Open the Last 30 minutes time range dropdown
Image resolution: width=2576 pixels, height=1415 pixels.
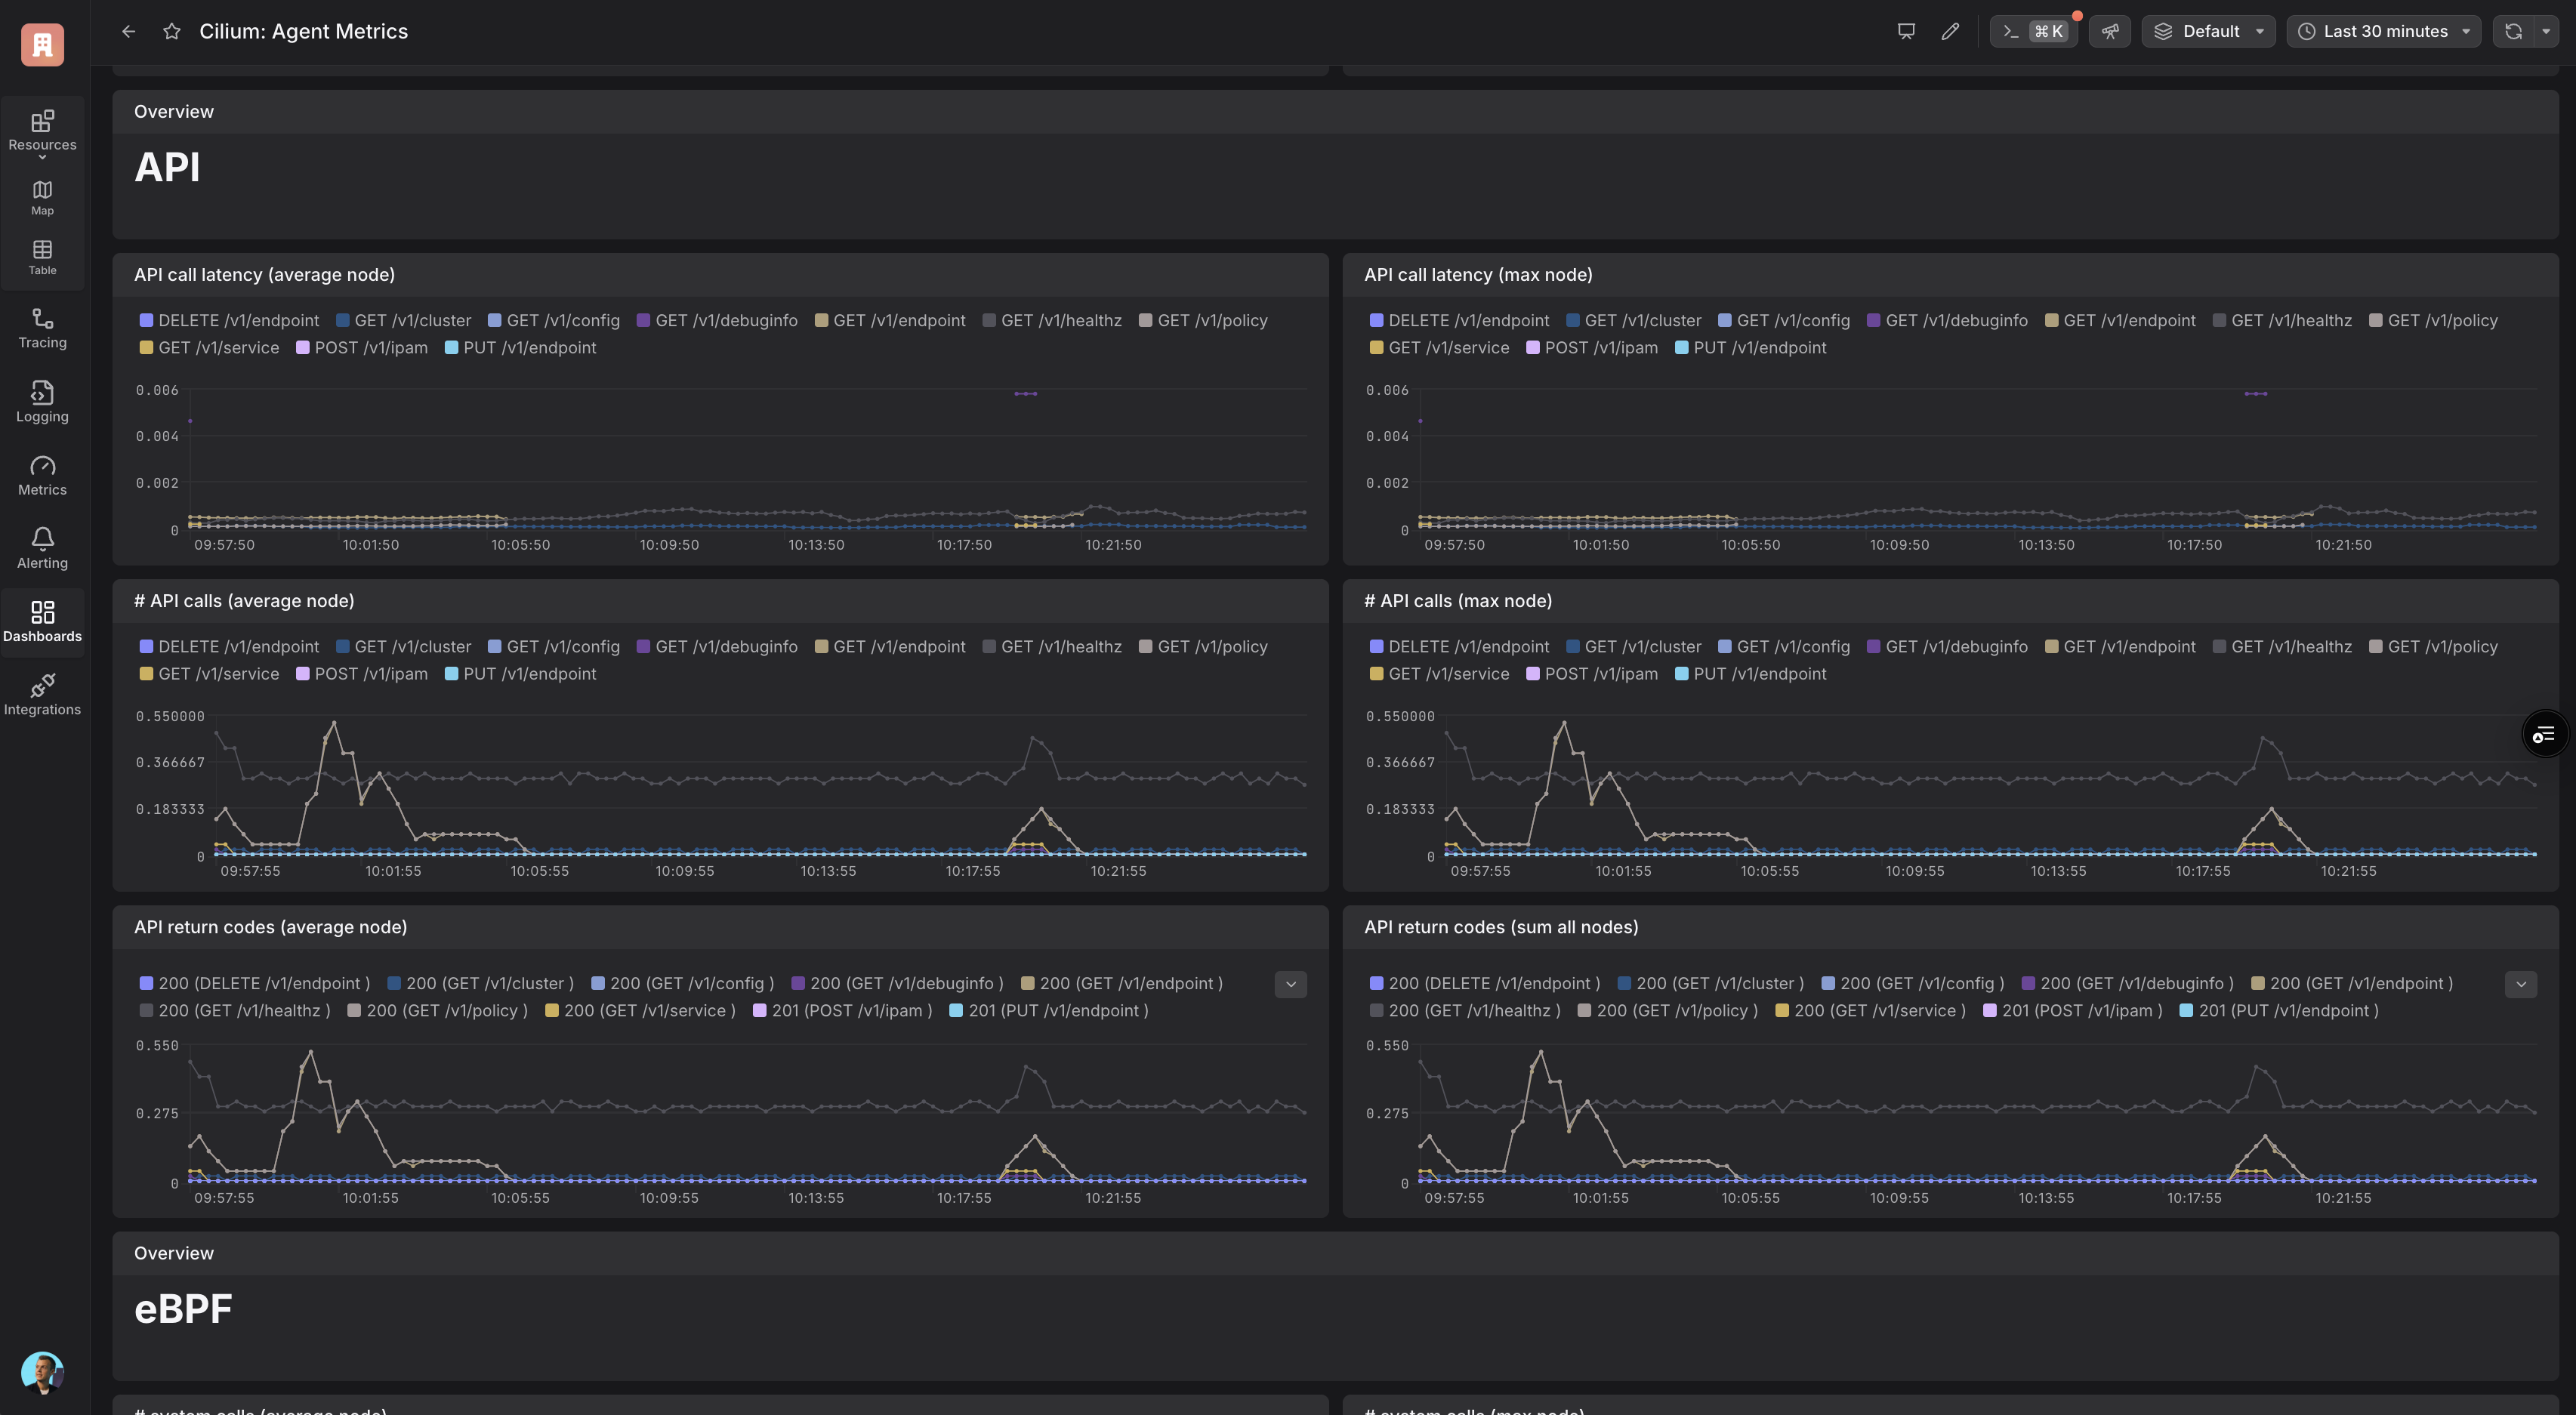2383,31
